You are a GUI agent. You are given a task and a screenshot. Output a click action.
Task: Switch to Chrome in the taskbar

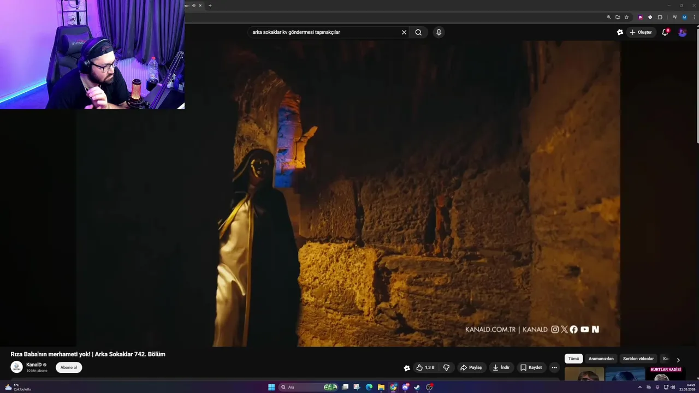point(393,387)
